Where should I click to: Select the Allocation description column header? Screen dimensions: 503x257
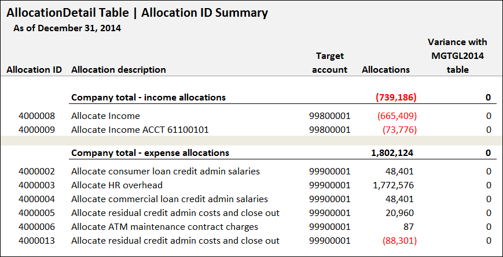[119, 70]
